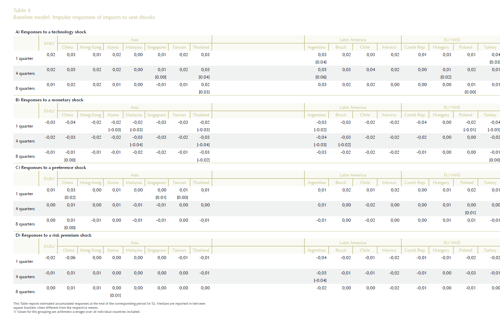Screen dimensions: 500x322
Task: Click Latin America group header in preference shock table
Action: click(353, 175)
